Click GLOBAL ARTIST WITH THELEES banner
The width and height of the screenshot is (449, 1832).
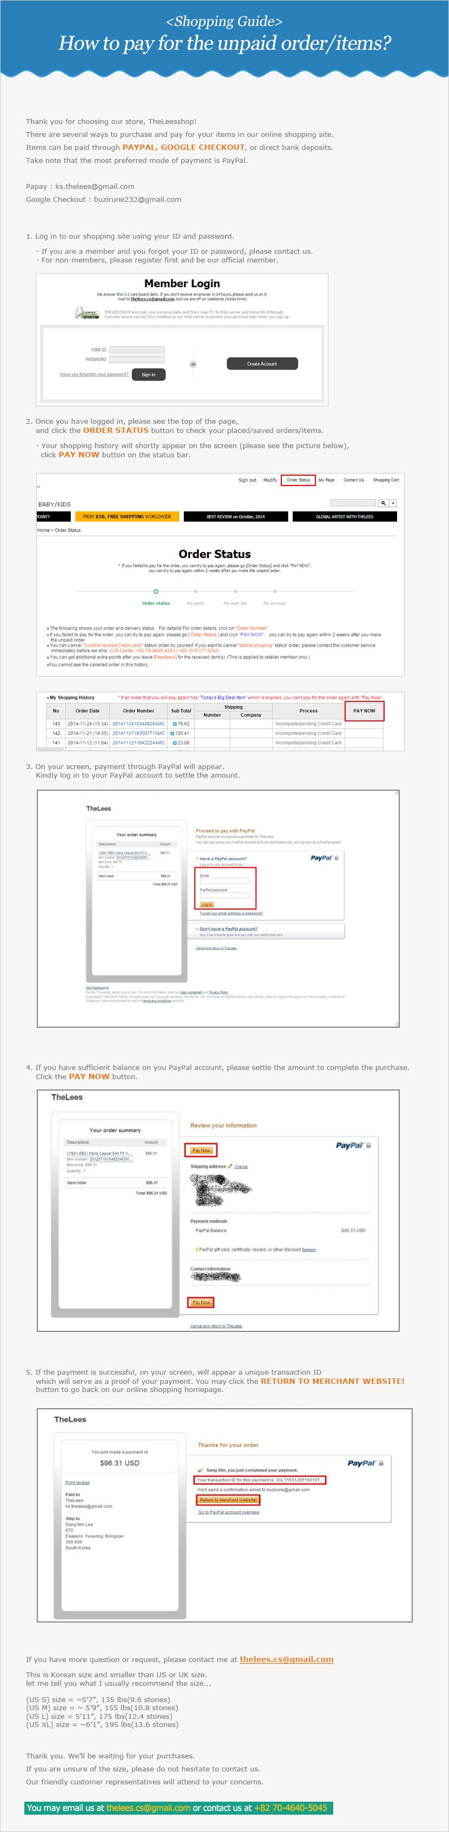pos(345,516)
